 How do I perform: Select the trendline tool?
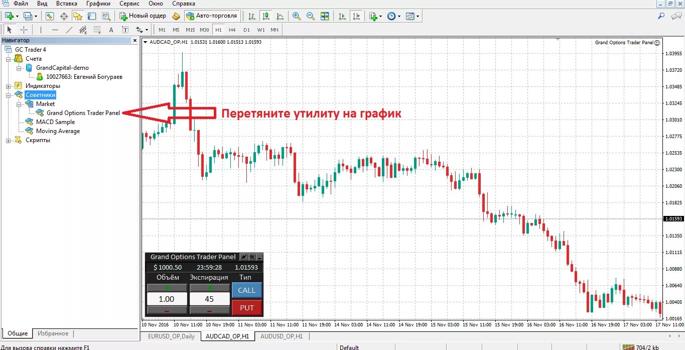tap(69, 30)
